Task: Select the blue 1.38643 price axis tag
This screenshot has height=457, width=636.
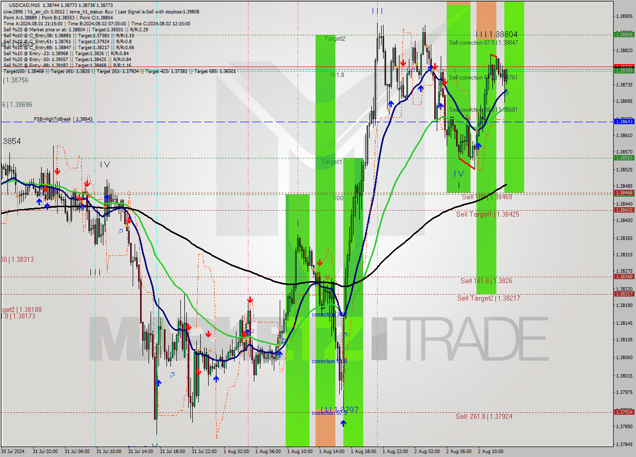Action: (624, 121)
